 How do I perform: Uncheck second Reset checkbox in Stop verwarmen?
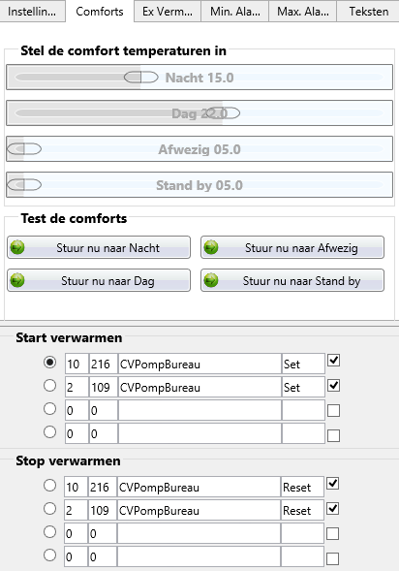point(333,509)
